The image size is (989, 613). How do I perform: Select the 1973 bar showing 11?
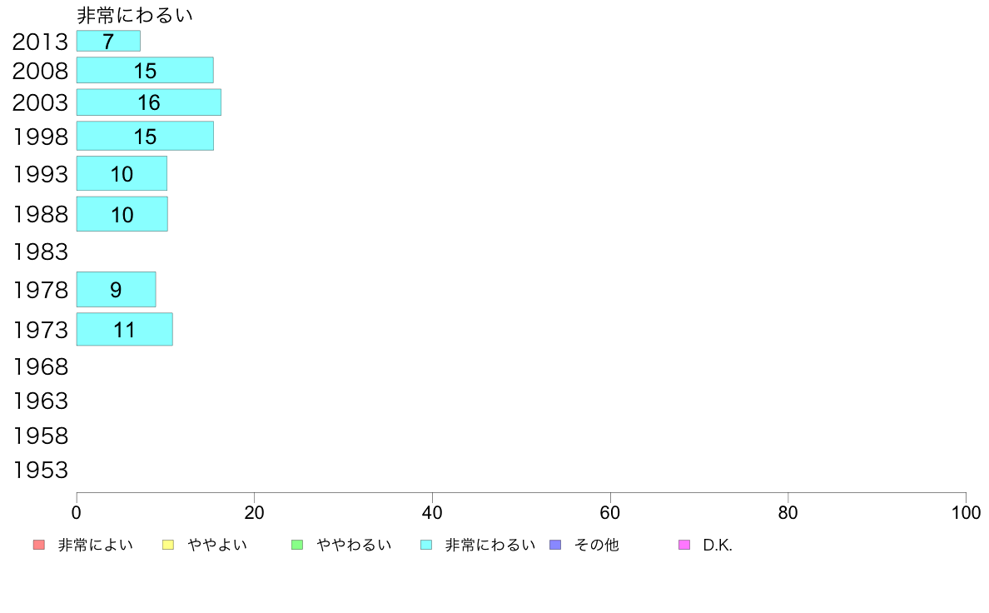tap(125, 329)
